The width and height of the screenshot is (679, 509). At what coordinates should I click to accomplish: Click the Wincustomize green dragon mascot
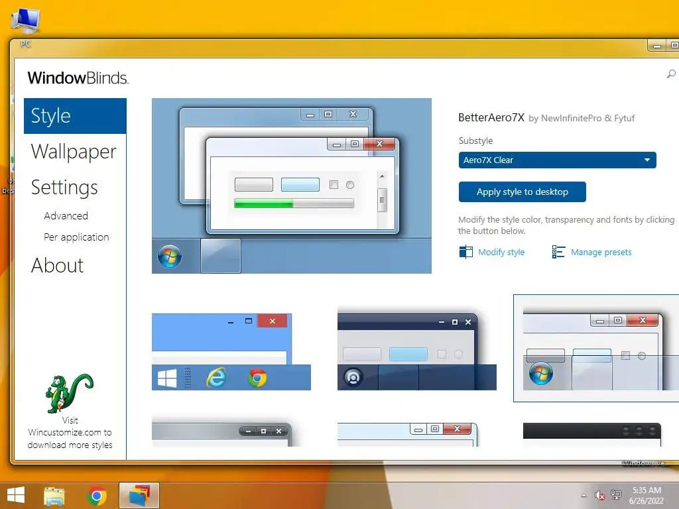tap(69, 393)
